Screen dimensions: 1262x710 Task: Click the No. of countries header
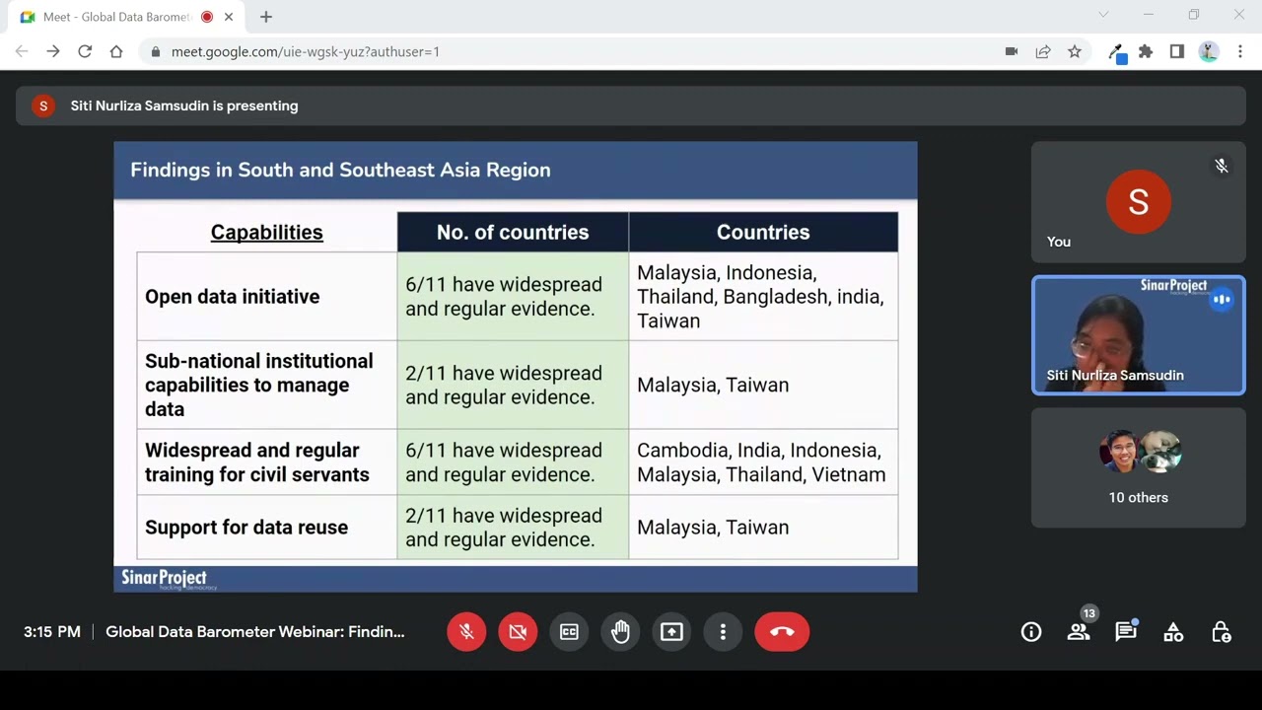pyautogui.click(x=513, y=233)
